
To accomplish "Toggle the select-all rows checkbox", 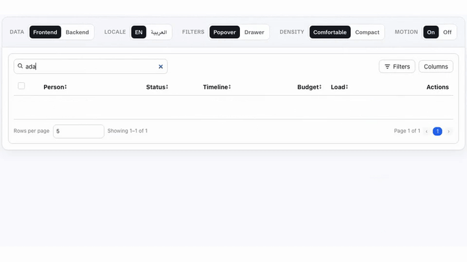I will tap(21, 86).
